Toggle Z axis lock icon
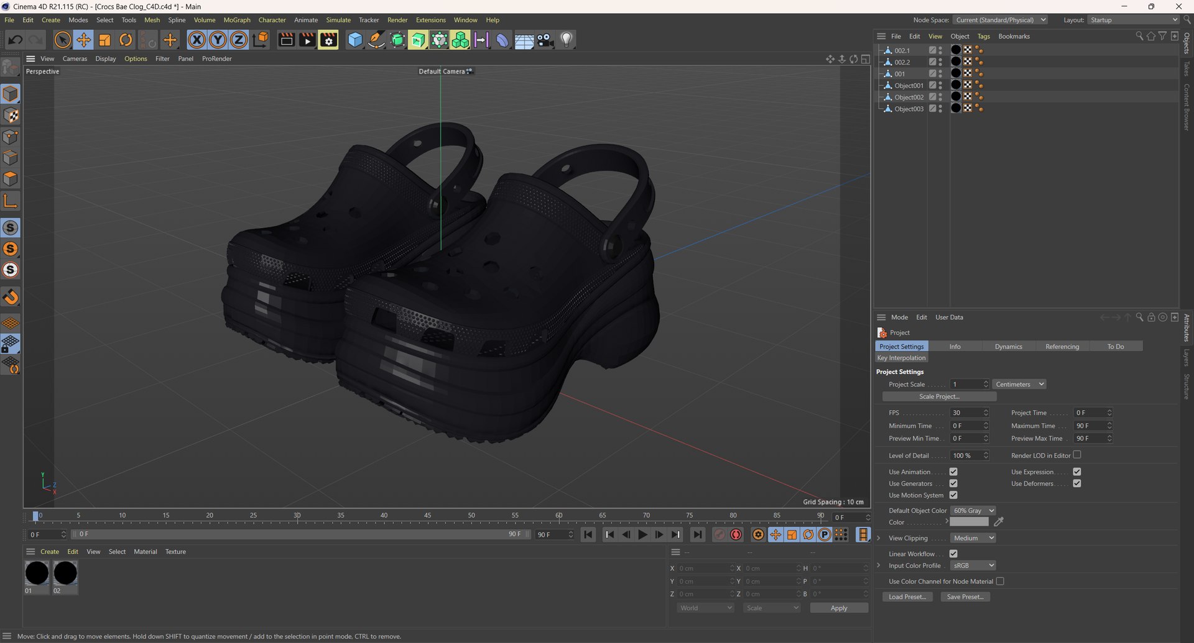This screenshot has width=1194, height=643. 239,40
